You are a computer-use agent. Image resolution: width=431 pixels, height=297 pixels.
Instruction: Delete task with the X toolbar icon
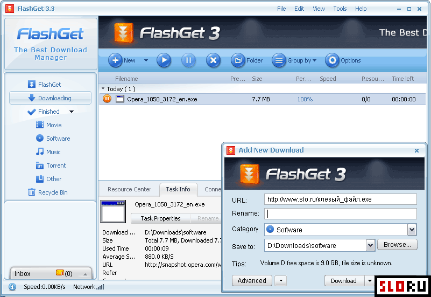(213, 60)
